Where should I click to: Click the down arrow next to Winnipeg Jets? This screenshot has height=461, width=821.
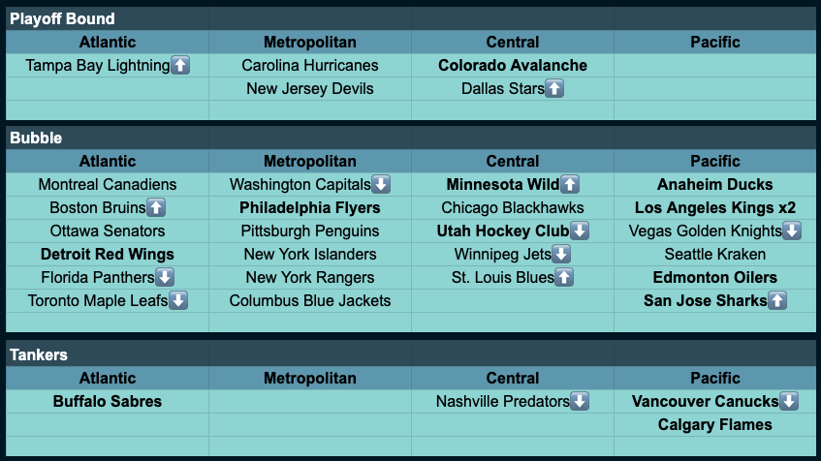561,255
